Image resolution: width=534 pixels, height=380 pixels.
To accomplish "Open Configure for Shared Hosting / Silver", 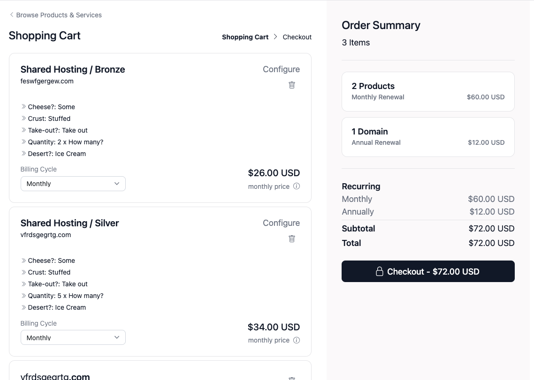I will 281,223.
